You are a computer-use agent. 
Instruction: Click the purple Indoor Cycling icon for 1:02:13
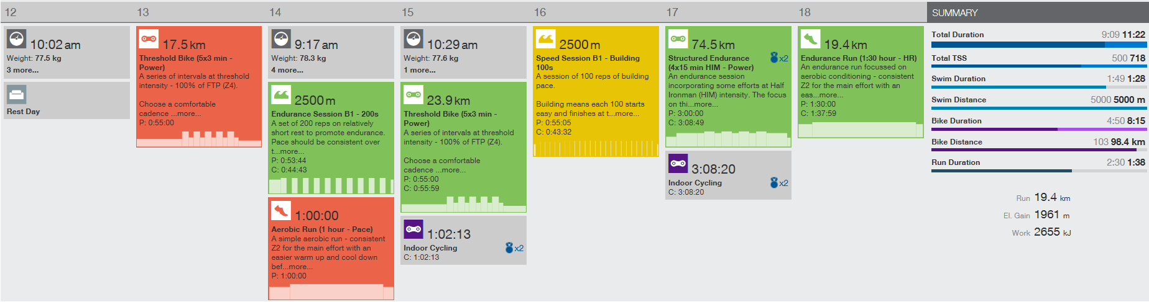pyautogui.click(x=413, y=229)
